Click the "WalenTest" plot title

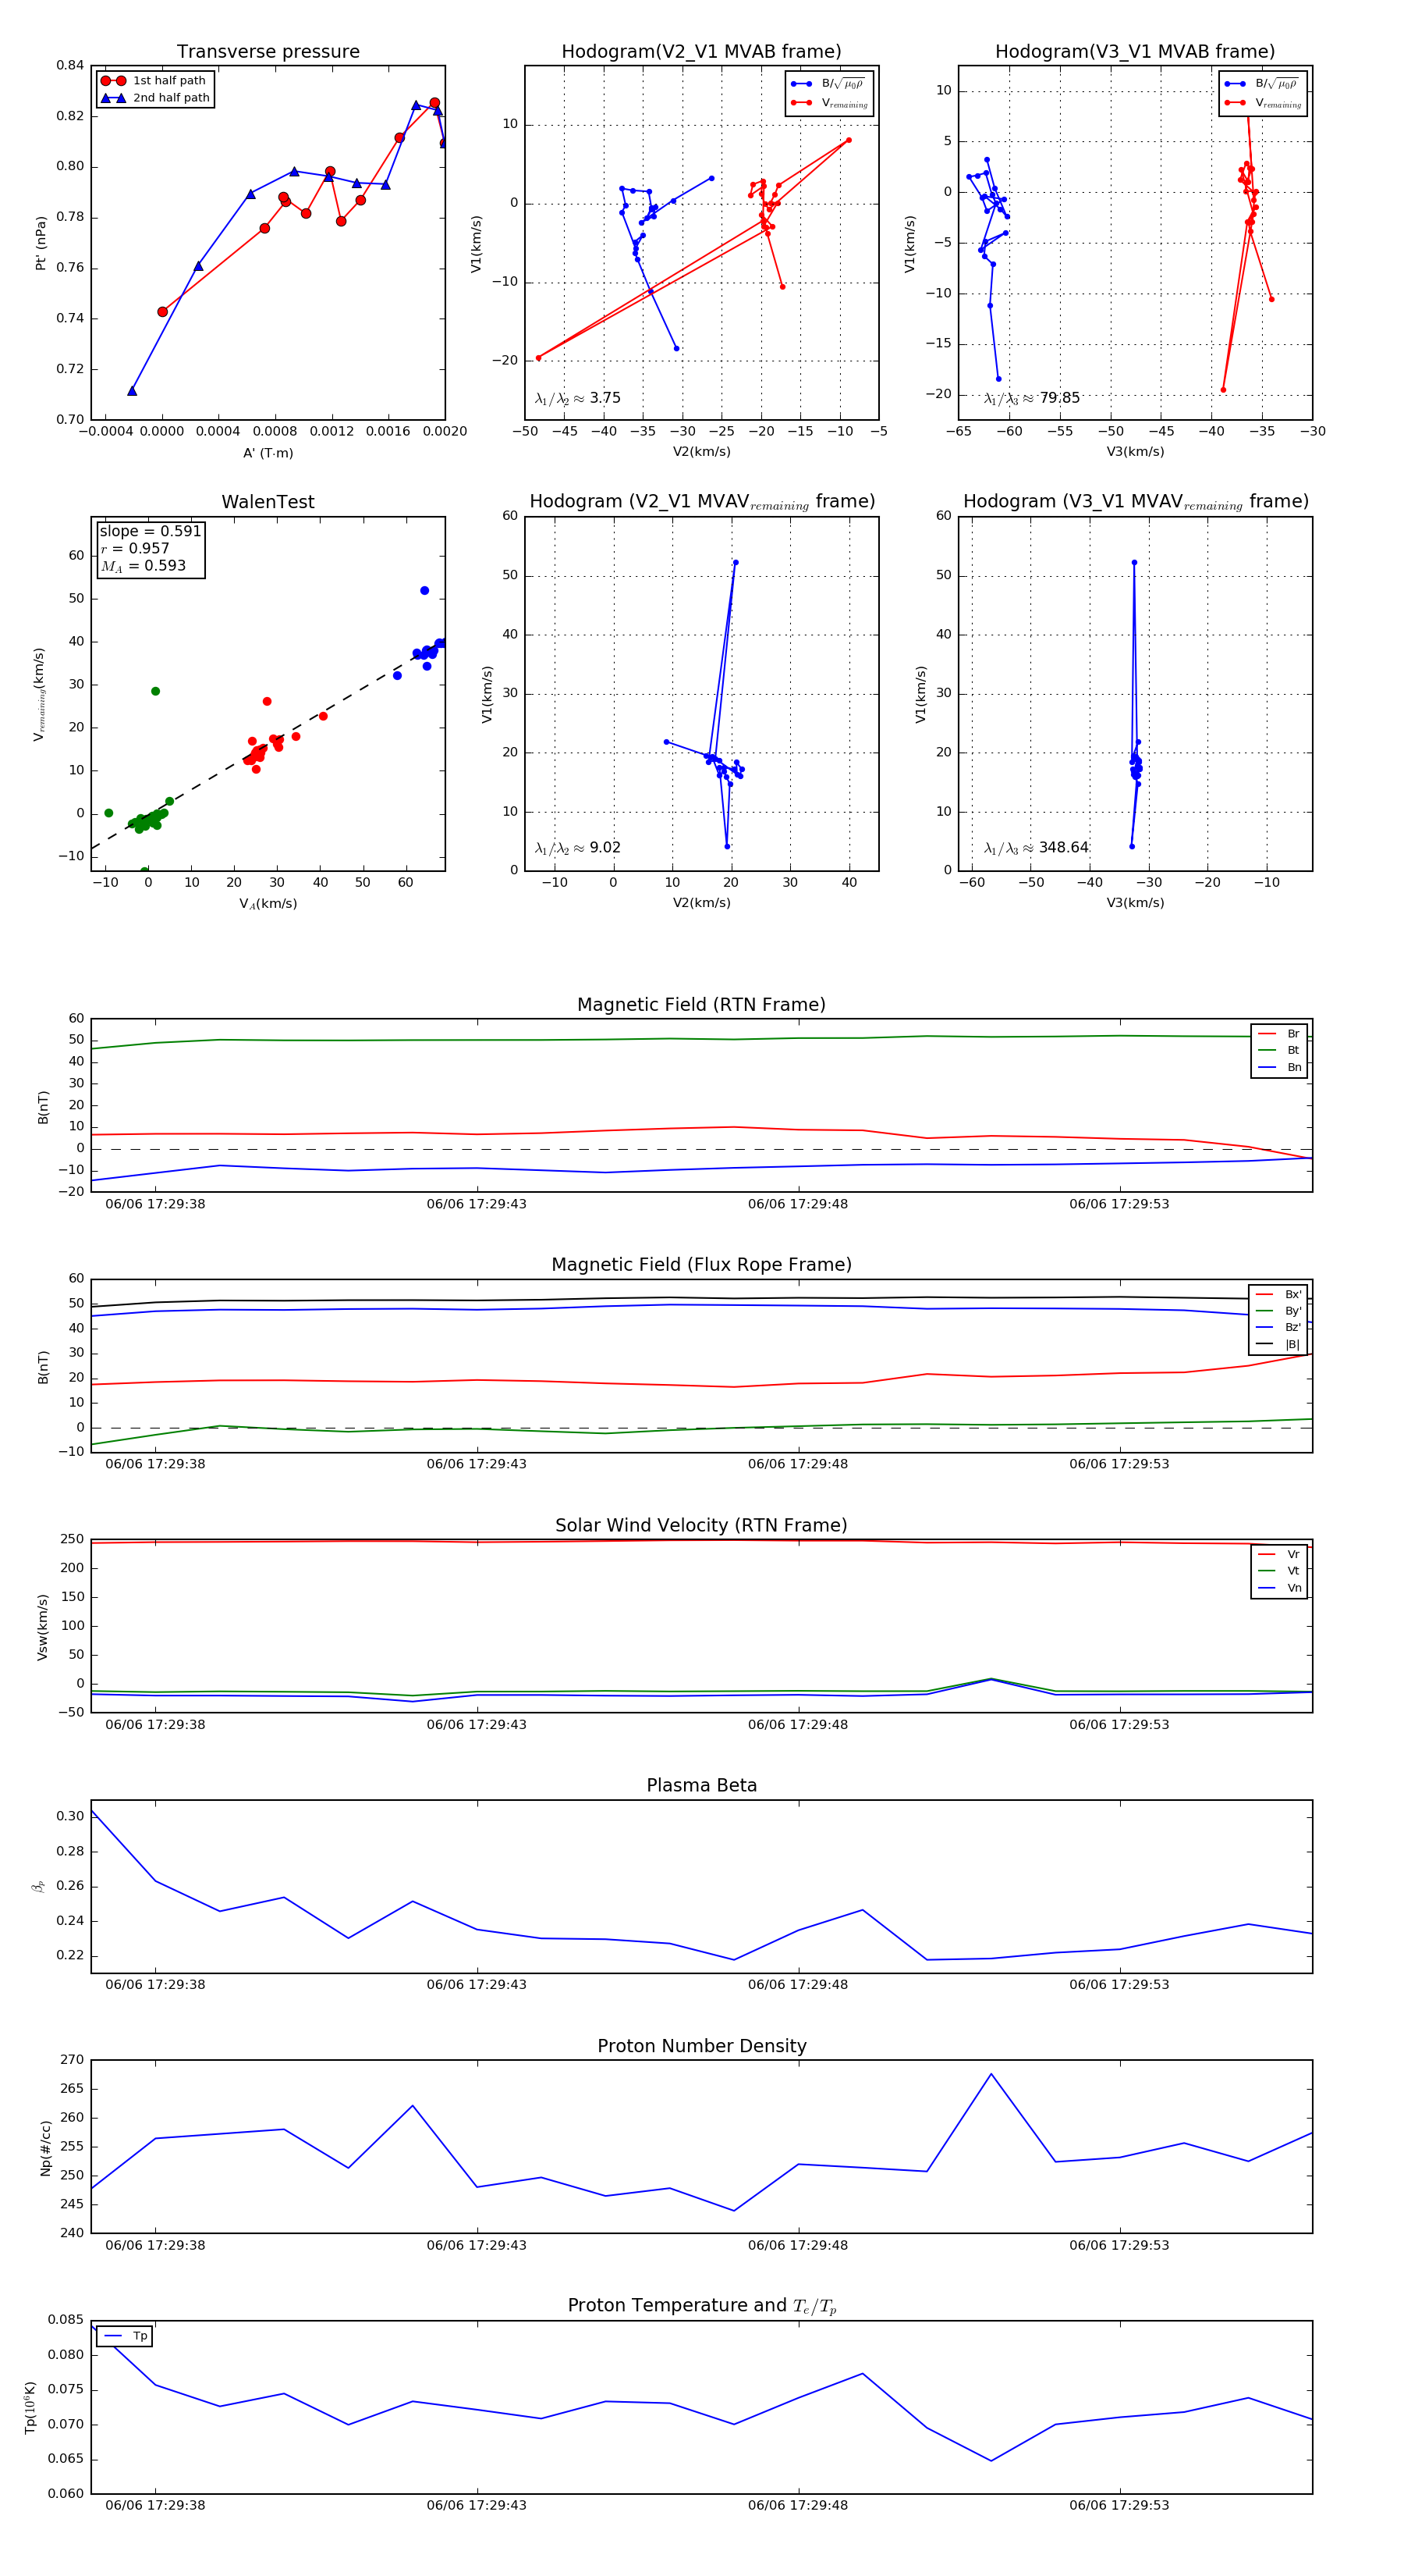pyautogui.click(x=268, y=502)
